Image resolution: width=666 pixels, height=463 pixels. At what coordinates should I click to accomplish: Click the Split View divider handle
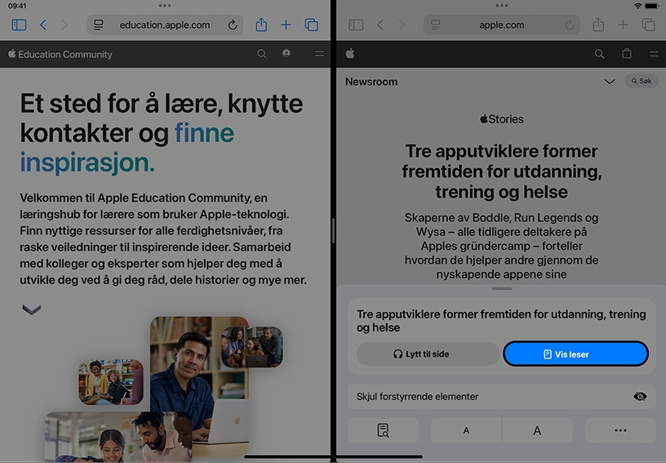tap(334, 230)
